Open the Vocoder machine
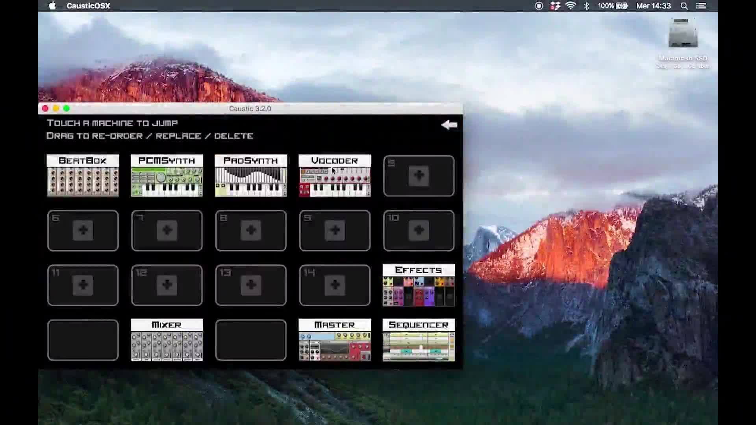 point(335,176)
